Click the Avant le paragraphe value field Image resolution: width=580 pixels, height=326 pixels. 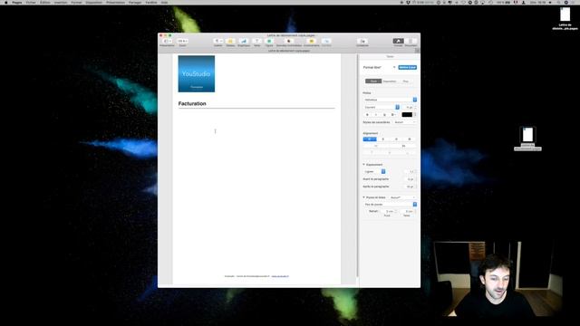point(410,179)
